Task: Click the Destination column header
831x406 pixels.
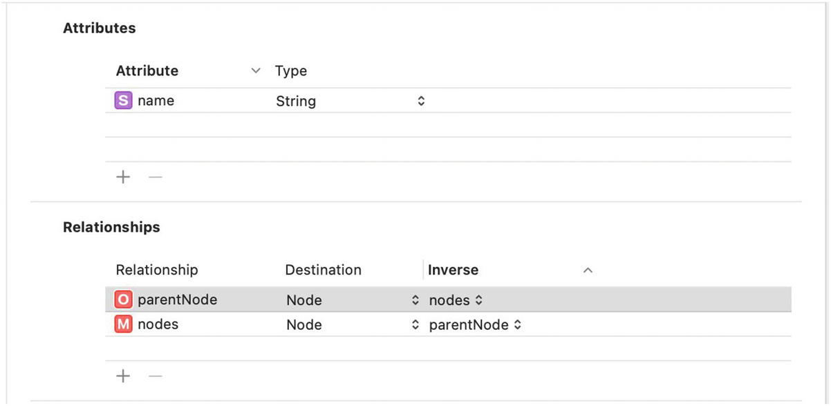Action: coord(323,270)
